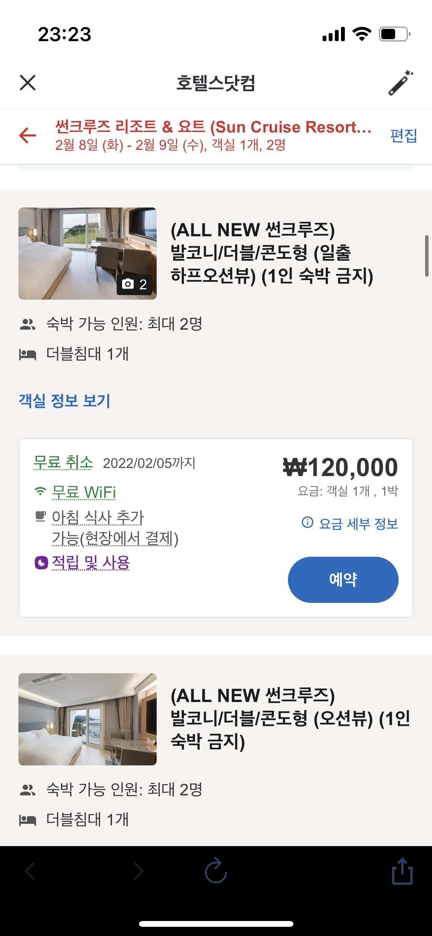The width and height of the screenshot is (432, 936).
Task: Tap the purple rewards moon icon
Action: 41,563
